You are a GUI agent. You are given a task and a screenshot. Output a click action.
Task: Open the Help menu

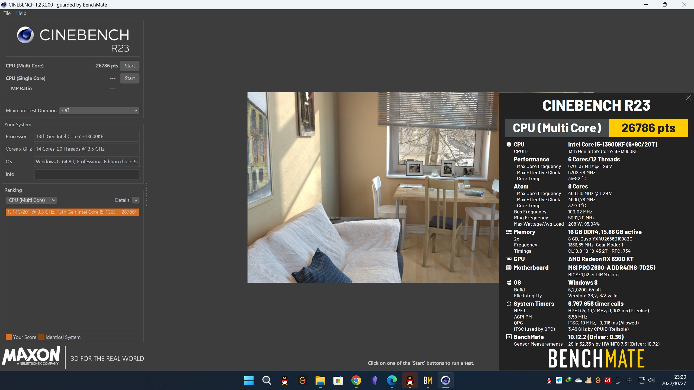click(x=21, y=13)
